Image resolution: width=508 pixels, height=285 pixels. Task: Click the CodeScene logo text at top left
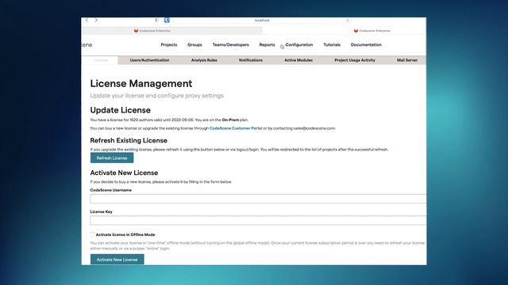tap(87, 45)
